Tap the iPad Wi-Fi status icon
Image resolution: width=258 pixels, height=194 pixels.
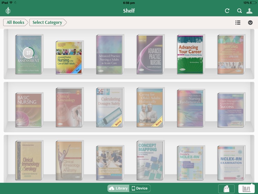[x=11, y=3]
